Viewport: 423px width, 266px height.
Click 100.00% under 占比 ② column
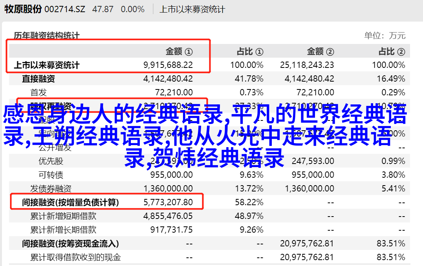389,65
